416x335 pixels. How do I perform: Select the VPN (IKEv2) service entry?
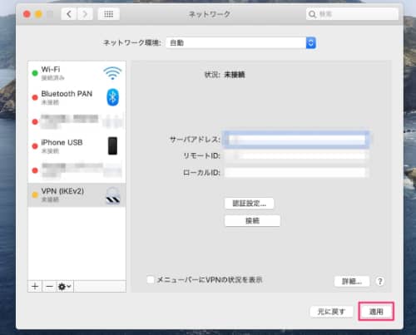click(77, 195)
